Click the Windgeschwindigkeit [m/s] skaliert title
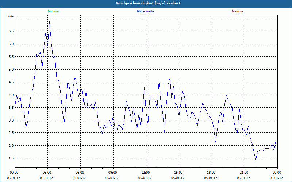This screenshot has width=292, height=182. [x=148, y=3]
